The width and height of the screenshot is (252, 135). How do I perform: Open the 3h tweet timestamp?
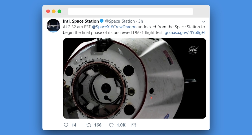[x=140, y=21]
